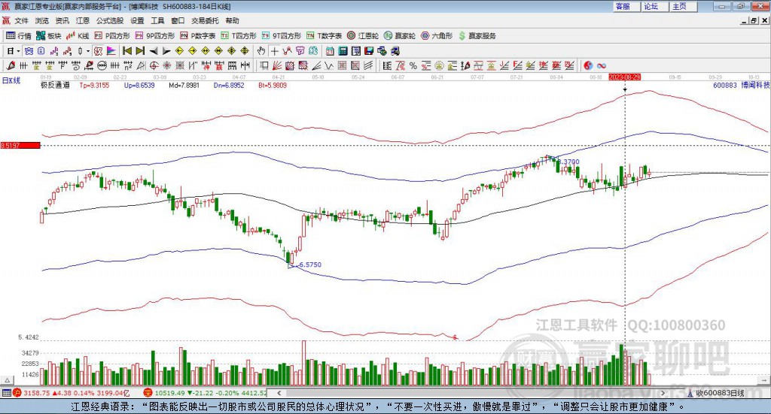Open the 文件 menu
Image resolution: width=771 pixels, height=414 pixels.
22,20
